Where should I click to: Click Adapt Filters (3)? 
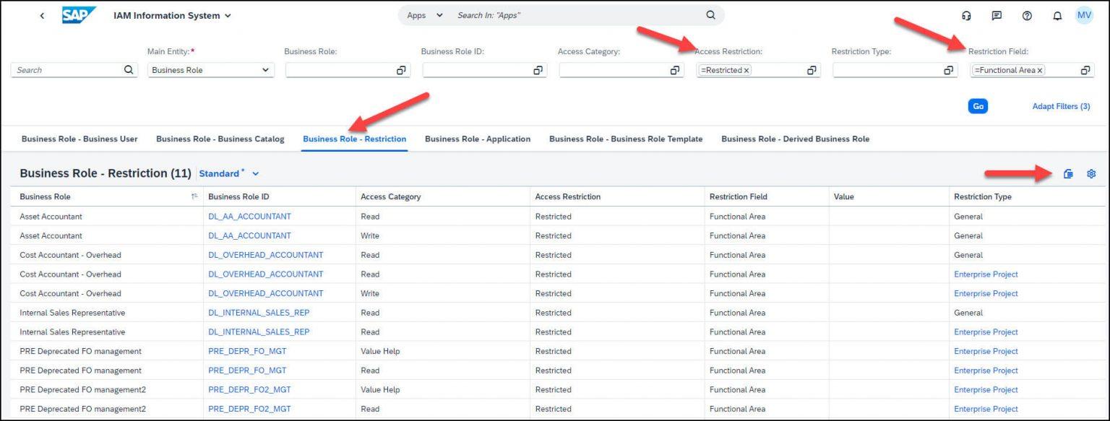[x=1060, y=105]
